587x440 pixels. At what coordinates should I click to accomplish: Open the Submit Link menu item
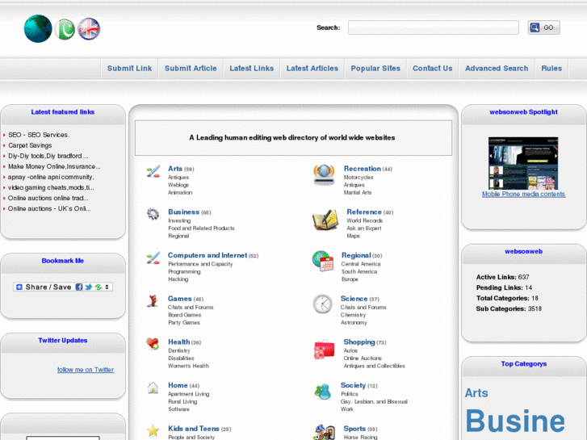[x=129, y=68]
